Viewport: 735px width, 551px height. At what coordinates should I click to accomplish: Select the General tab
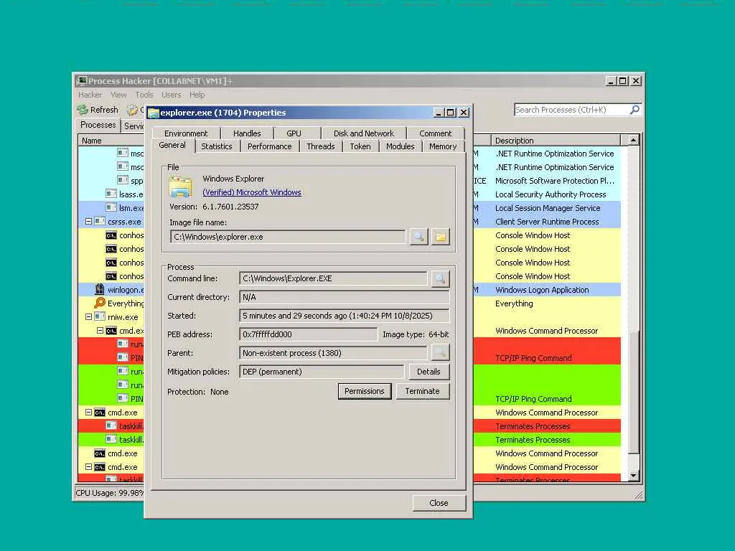[x=172, y=145]
